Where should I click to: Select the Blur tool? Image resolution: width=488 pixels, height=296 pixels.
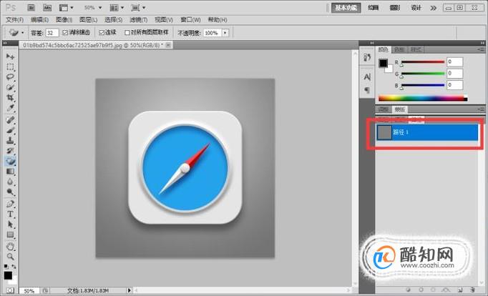click(10, 182)
